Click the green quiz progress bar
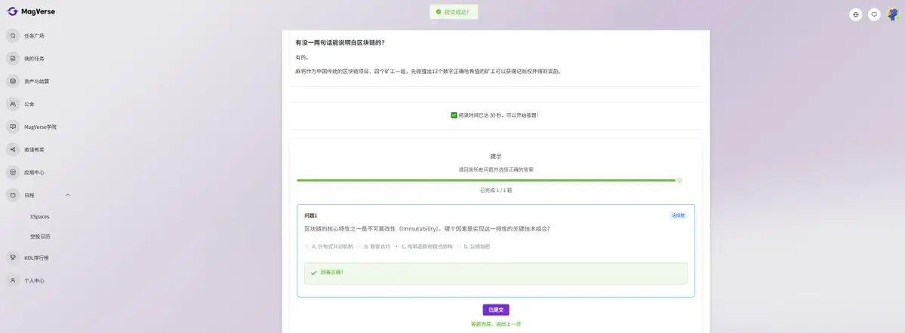Viewport: 905px width, 333px height. click(485, 180)
